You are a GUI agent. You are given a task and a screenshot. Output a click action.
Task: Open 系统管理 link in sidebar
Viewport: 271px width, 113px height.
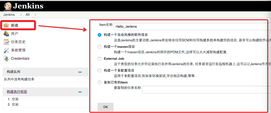(18, 50)
